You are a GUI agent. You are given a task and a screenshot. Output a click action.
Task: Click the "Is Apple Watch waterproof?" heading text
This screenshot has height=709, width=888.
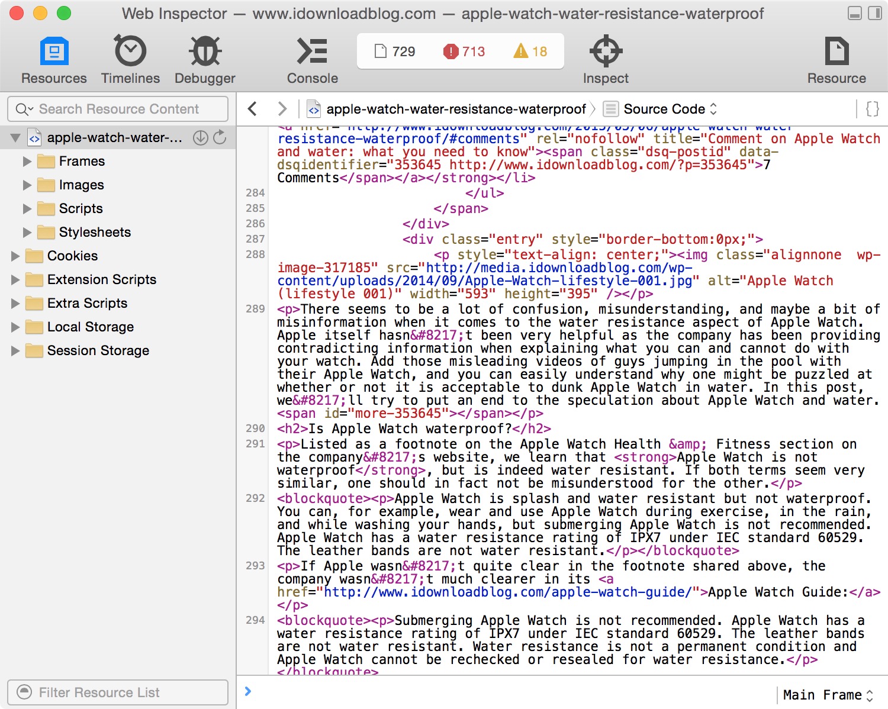click(410, 428)
